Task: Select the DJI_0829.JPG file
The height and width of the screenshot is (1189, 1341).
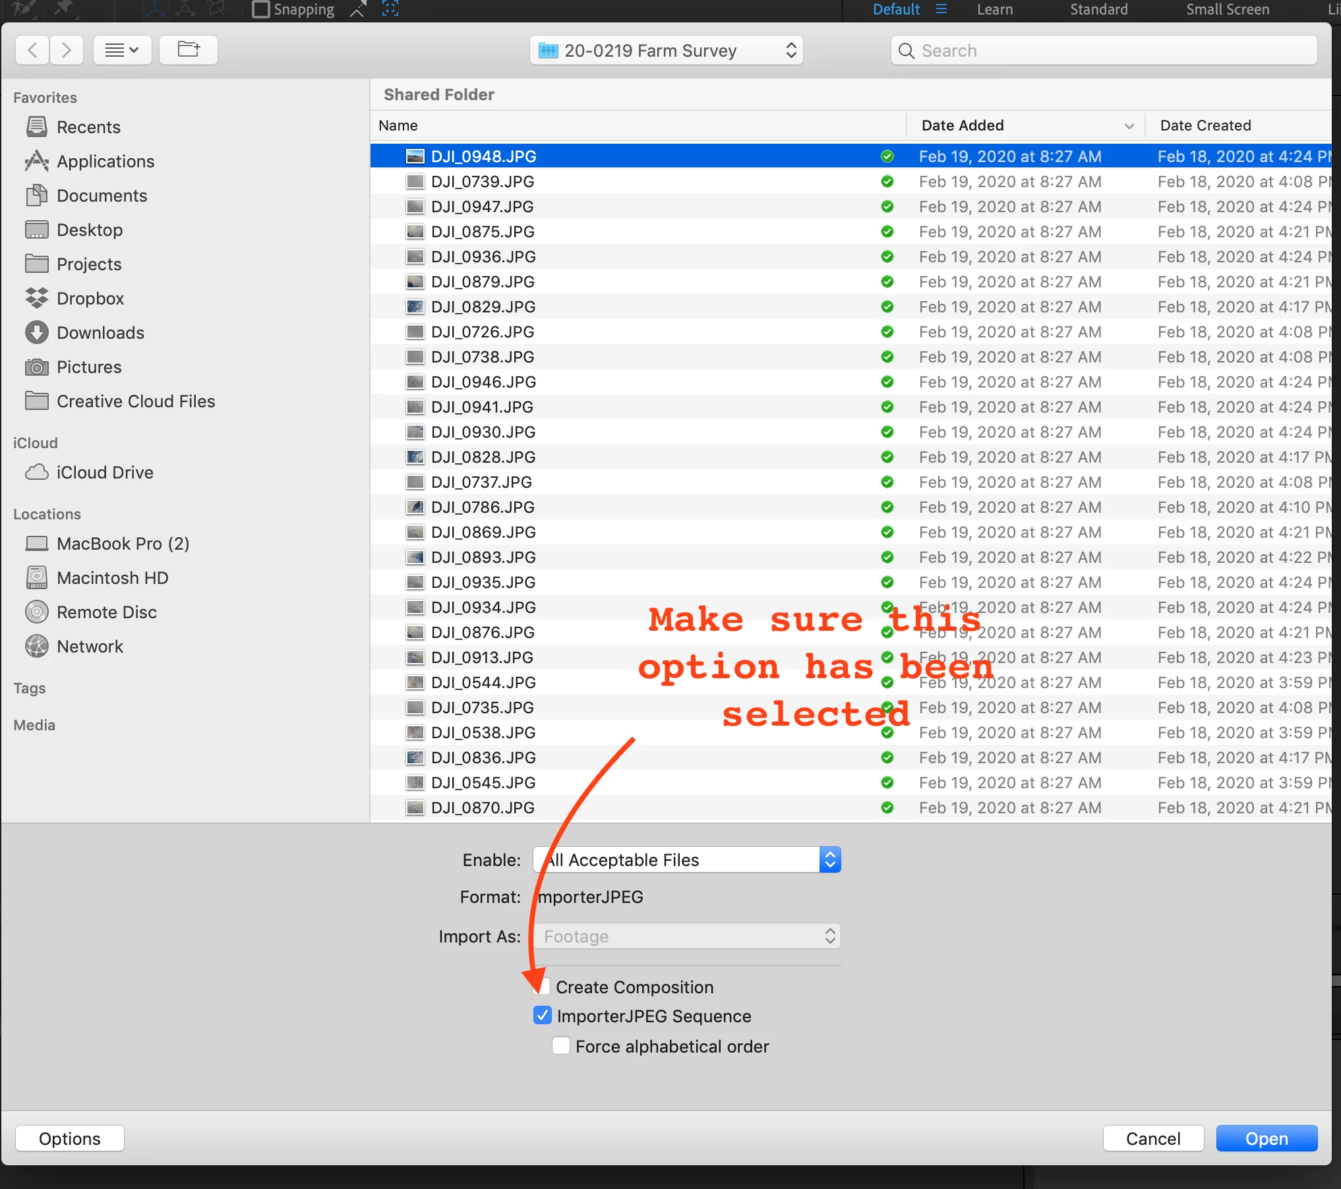Action: 483,307
